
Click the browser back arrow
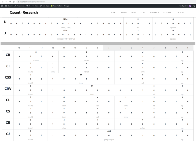(3, 2)
